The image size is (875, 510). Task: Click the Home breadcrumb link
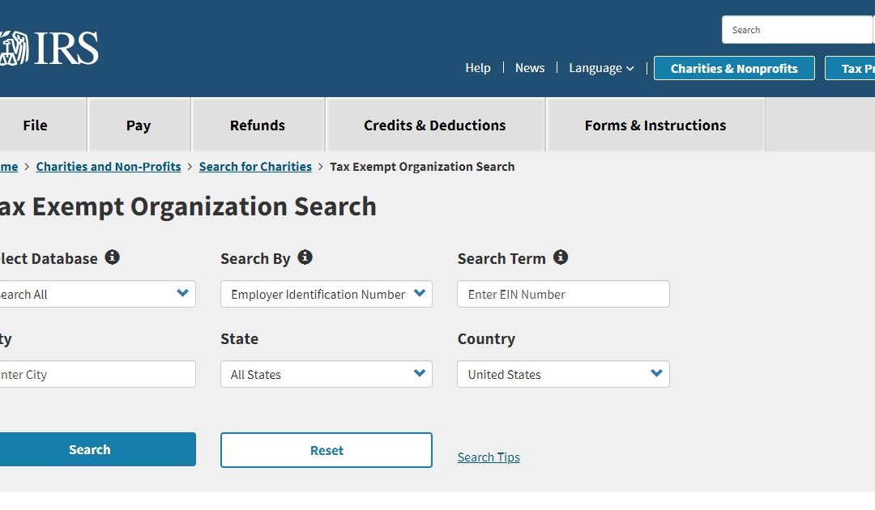(8, 167)
